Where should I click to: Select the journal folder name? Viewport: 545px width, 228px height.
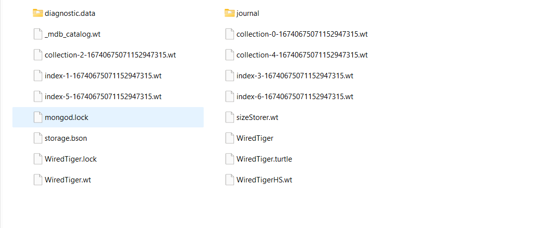(x=248, y=13)
